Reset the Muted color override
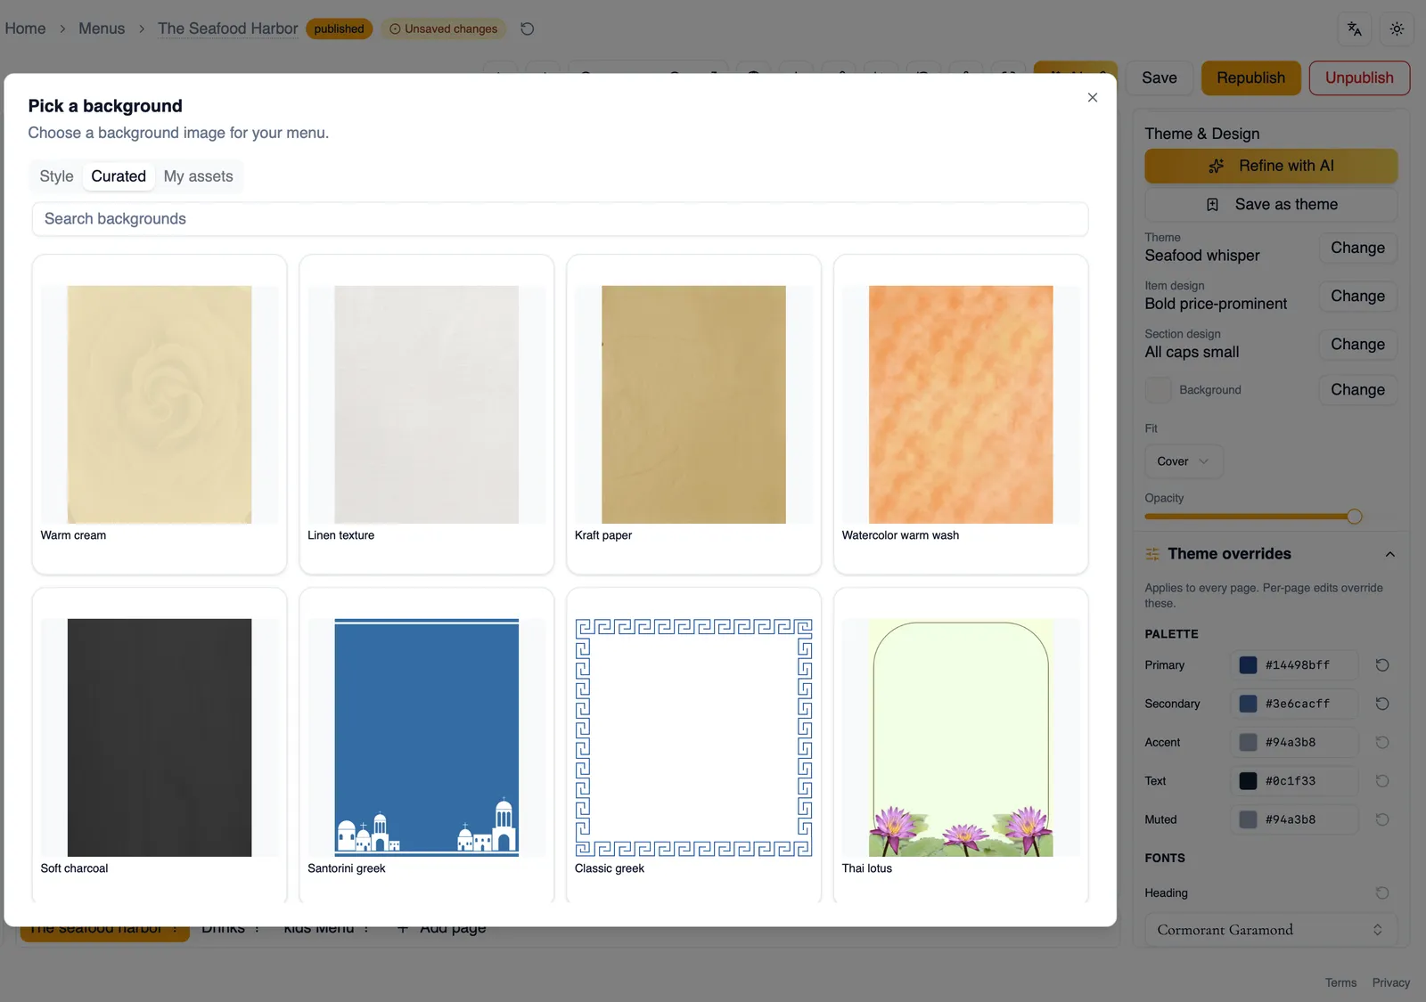 pyautogui.click(x=1382, y=819)
